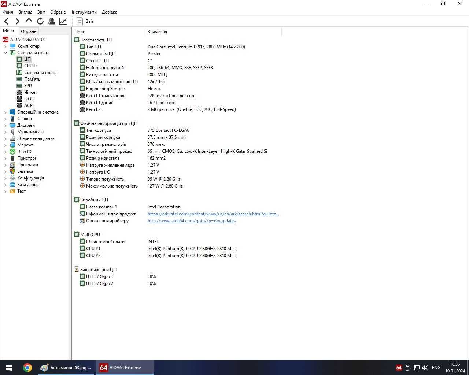Screen dimensions: 469x375
Task: Open the ark.intel.com product information link
Action: coord(213,214)
